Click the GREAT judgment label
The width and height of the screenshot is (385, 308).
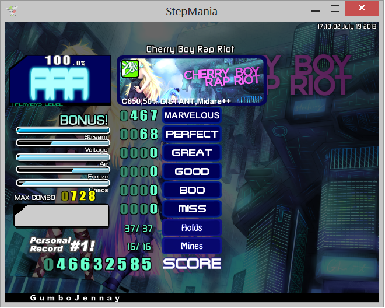(x=192, y=153)
